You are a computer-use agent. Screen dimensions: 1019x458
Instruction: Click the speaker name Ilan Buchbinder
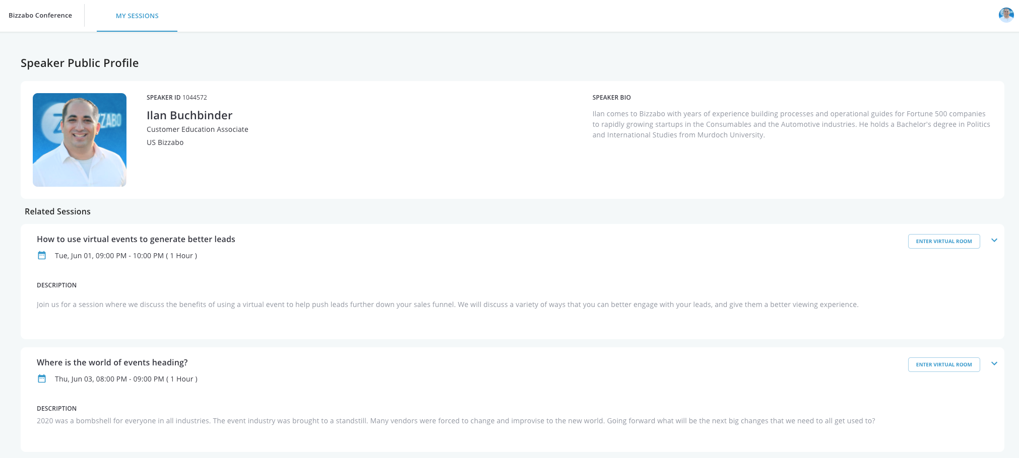click(189, 115)
